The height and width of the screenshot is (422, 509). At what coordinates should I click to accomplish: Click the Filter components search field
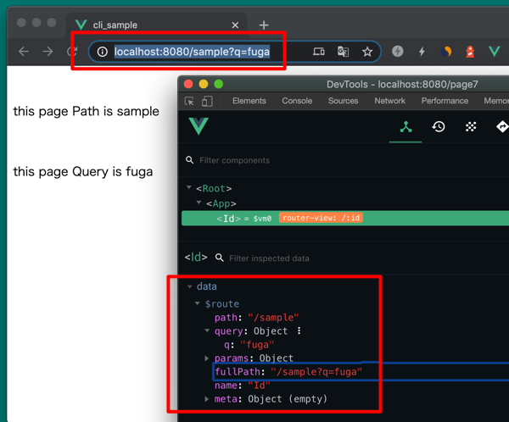234,160
